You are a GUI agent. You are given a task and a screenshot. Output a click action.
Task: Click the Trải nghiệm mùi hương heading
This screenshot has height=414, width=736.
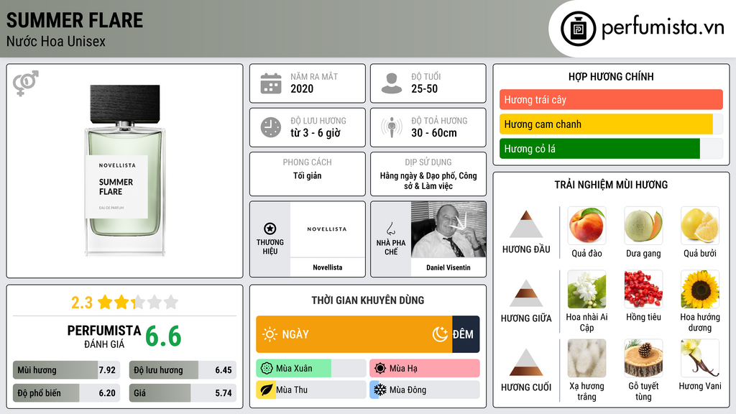[611, 185]
